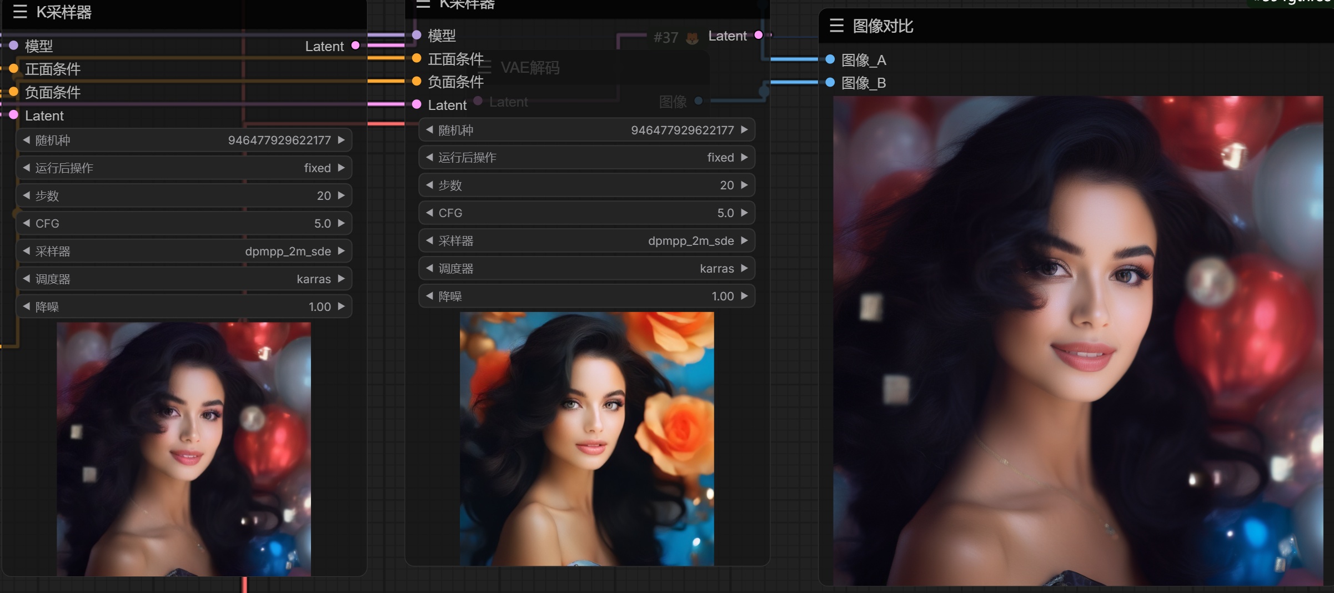Increase 降噪 with right arrow, left K采样器
This screenshot has width=1334, height=593.
pos(342,306)
